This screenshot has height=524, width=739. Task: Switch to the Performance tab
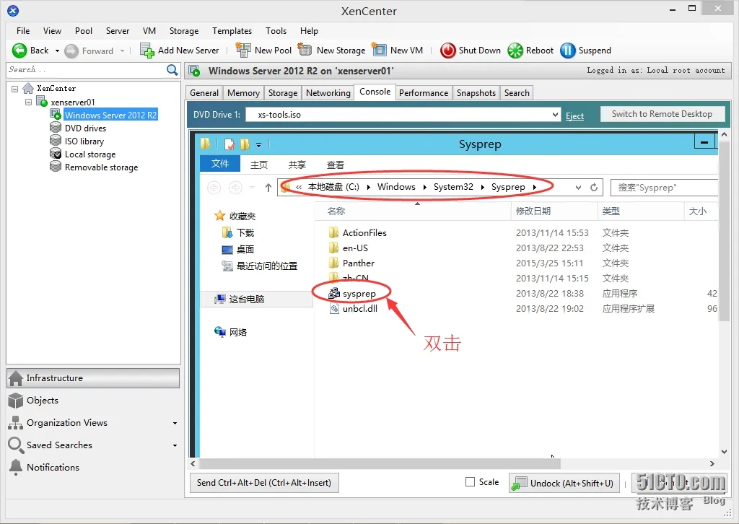pos(423,93)
